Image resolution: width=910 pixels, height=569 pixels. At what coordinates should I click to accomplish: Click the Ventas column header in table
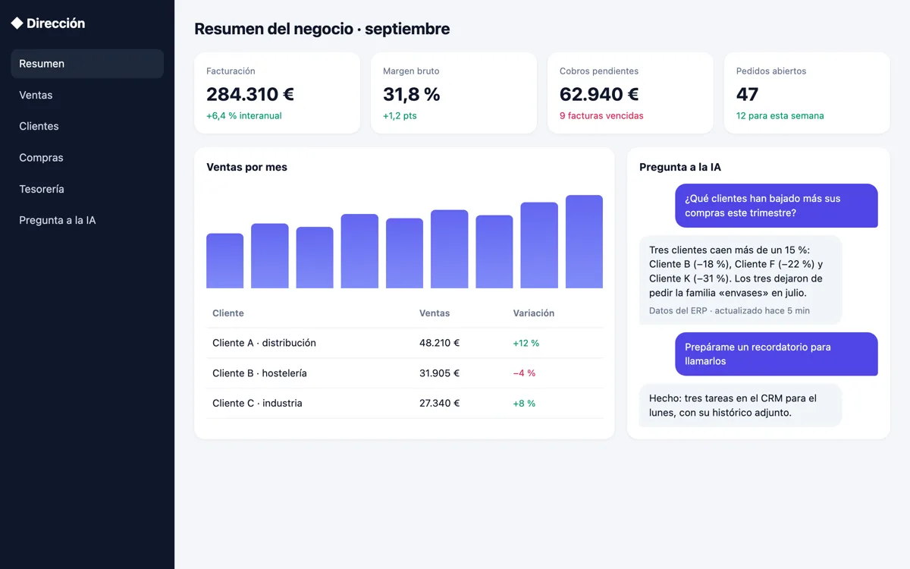click(435, 313)
